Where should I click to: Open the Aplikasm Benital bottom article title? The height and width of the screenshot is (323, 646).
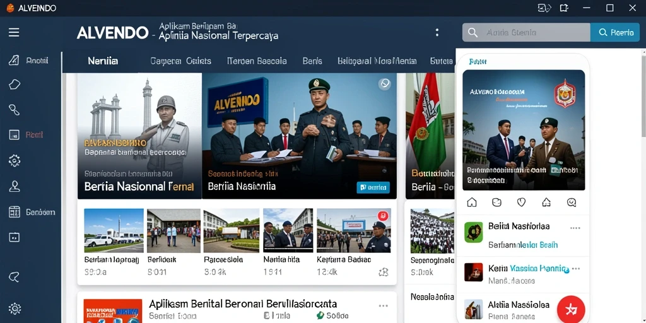pyautogui.click(x=243, y=304)
